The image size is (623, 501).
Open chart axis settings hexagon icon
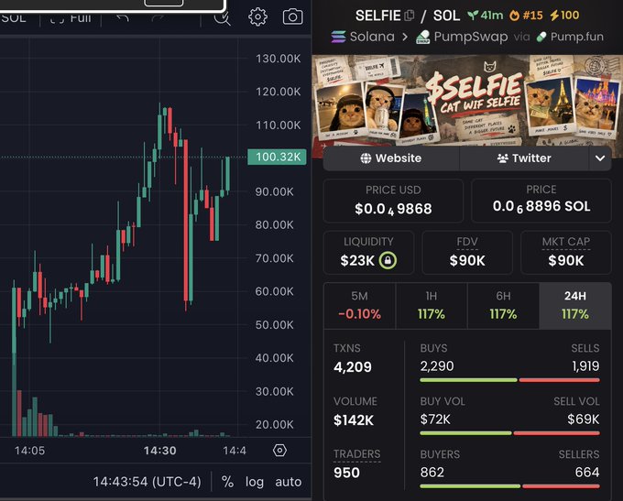click(279, 450)
